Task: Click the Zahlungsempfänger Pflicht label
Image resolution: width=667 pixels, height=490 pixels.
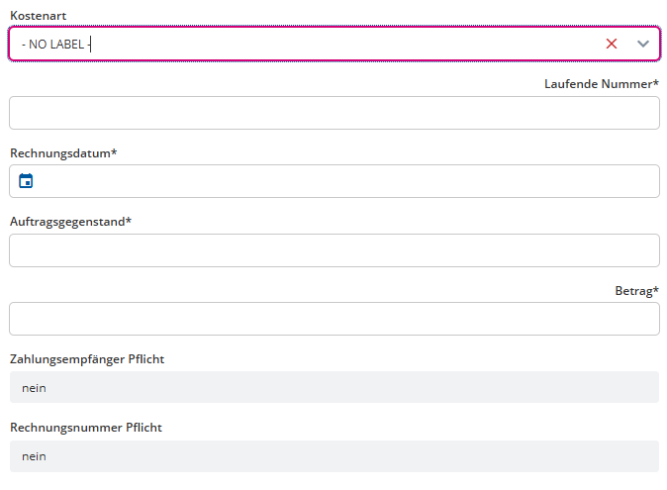Action: (87, 359)
